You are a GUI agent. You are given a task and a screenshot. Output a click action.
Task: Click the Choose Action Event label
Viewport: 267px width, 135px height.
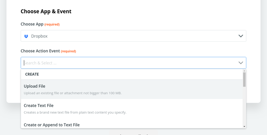pos(40,51)
